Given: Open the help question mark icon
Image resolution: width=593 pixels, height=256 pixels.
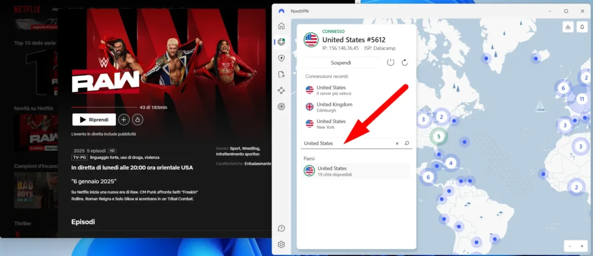Looking at the screenshot, I should tap(281, 228).
